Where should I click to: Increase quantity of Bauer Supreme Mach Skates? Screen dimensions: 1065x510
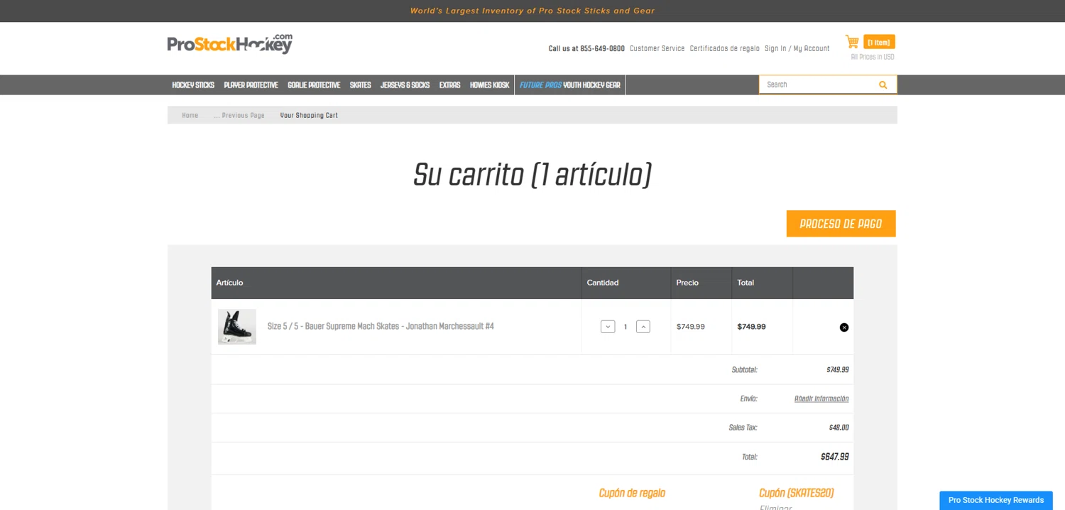coord(643,327)
